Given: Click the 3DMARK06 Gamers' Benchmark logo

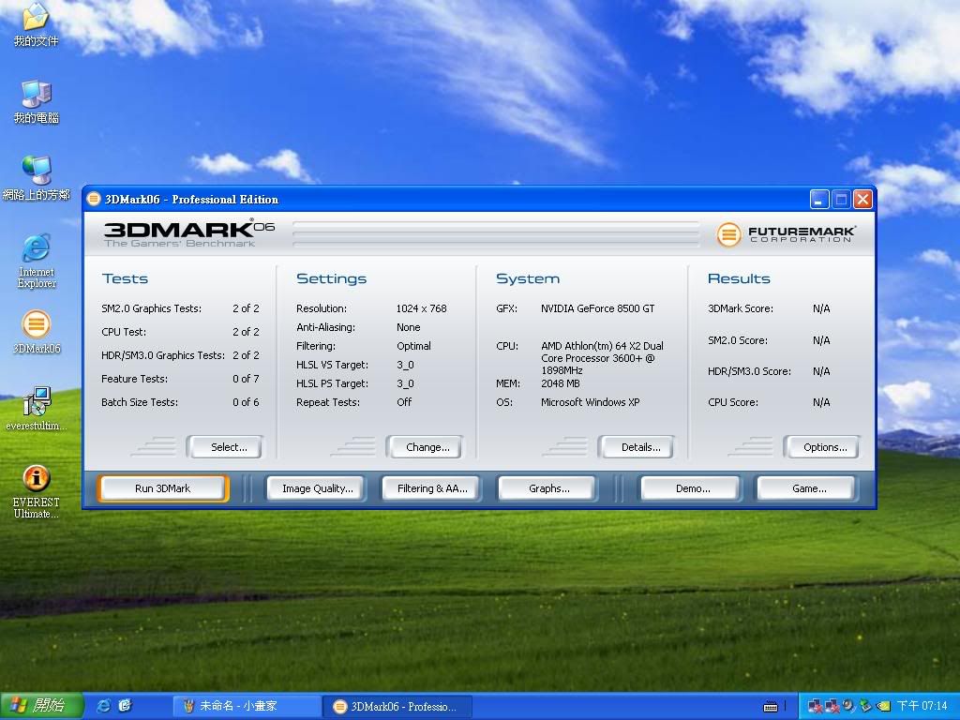Looking at the screenshot, I should click(x=189, y=233).
